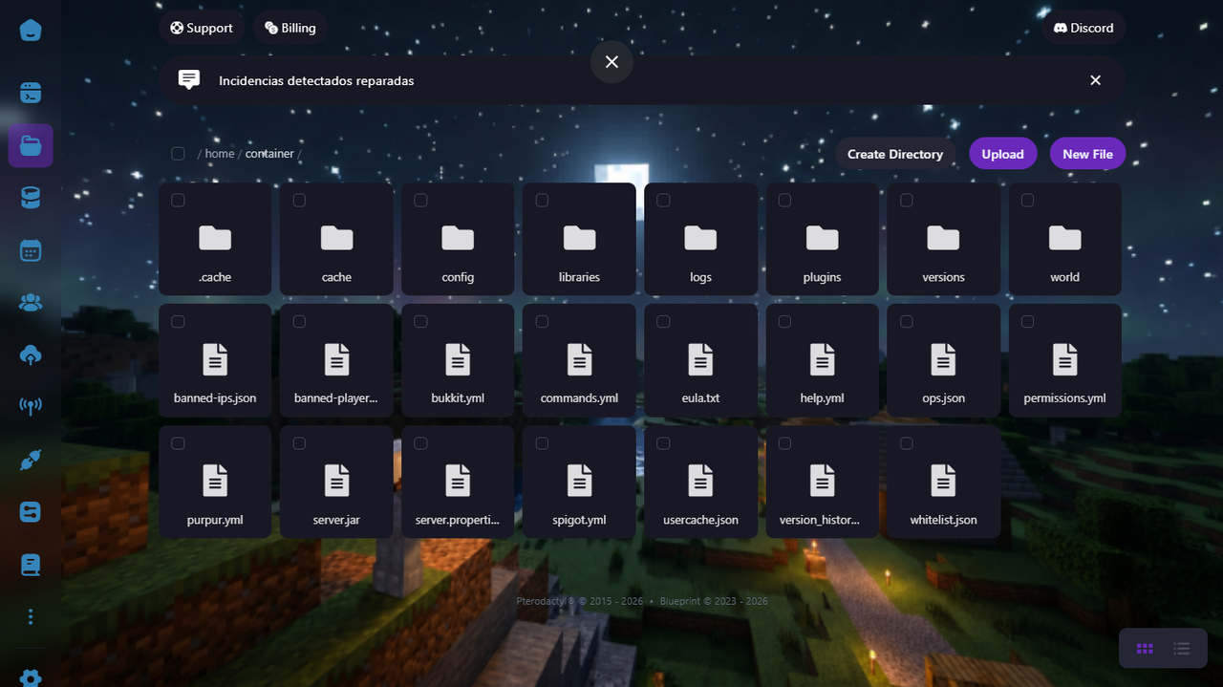The height and width of the screenshot is (687, 1223).
Task: Click the message icon in notification banner
Action: pyautogui.click(x=189, y=80)
